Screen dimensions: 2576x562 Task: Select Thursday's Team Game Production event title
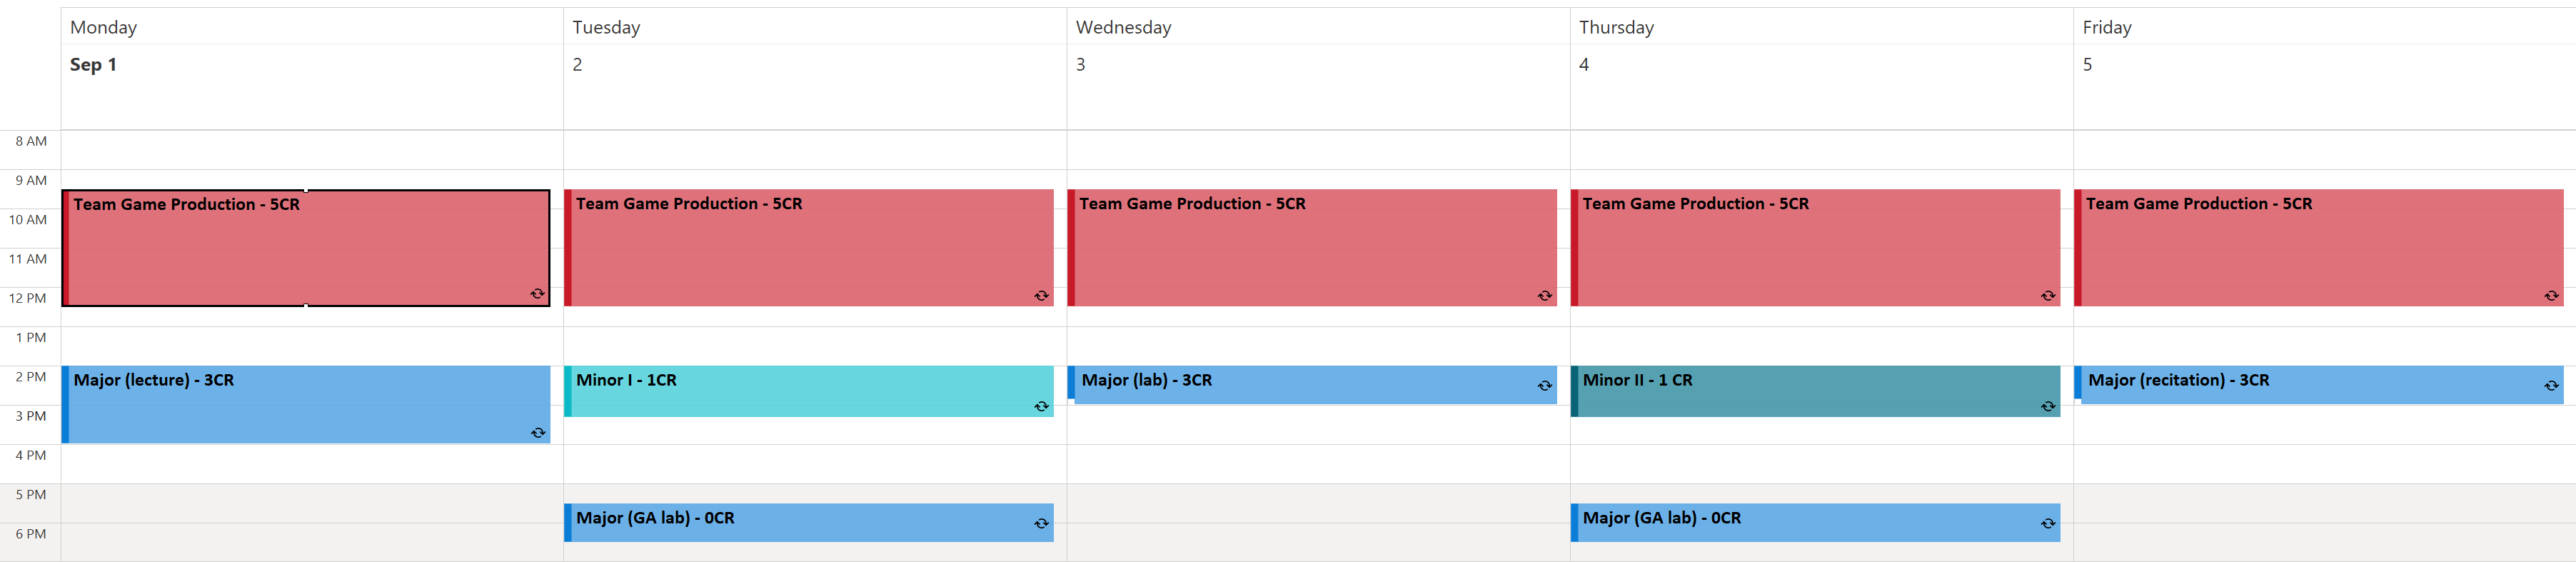click(1695, 204)
